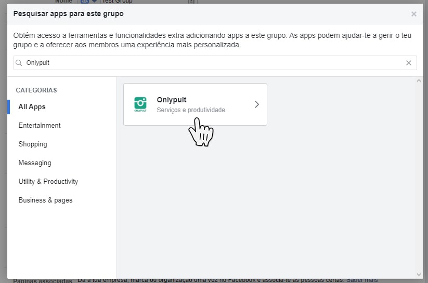Click the scrollbar up arrow

[x=419, y=81]
